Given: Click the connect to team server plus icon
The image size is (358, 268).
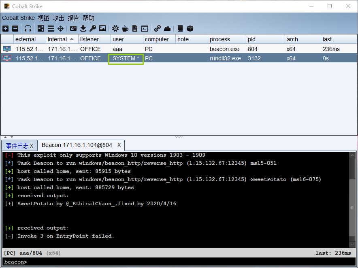Looking at the screenshot, I should point(6,28).
